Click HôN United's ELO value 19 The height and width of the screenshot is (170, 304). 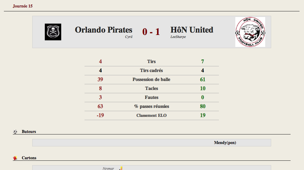tap(202, 115)
